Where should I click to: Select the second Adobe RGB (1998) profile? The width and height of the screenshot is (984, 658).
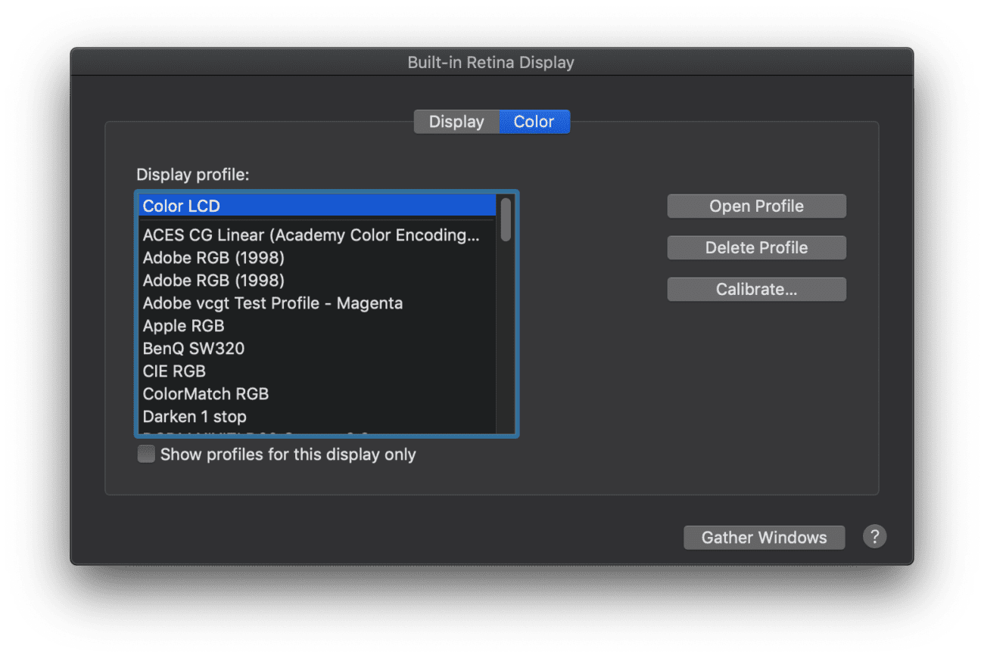pyautogui.click(x=303, y=280)
